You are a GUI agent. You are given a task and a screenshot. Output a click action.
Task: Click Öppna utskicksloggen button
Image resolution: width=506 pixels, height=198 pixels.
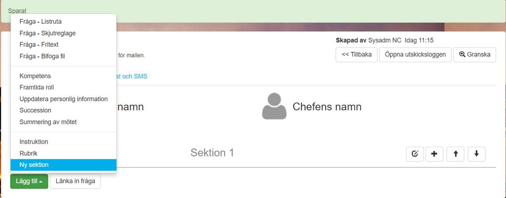click(x=415, y=55)
